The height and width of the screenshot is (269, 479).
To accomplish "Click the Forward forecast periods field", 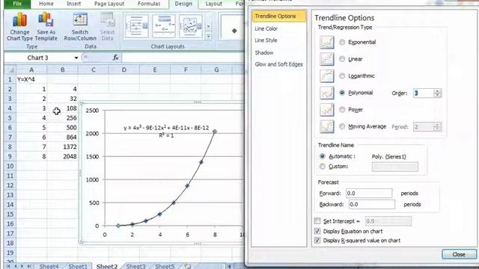I will tap(369, 194).
